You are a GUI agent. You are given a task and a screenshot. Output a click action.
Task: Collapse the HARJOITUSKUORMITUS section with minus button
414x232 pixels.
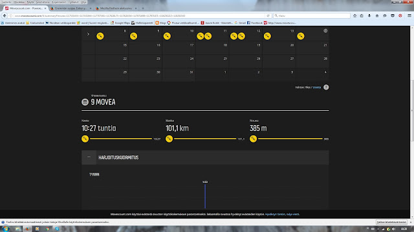pyautogui.click(x=89, y=157)
